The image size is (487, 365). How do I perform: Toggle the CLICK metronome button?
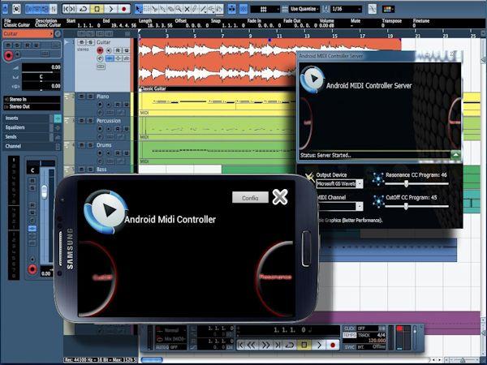[349, 328]
